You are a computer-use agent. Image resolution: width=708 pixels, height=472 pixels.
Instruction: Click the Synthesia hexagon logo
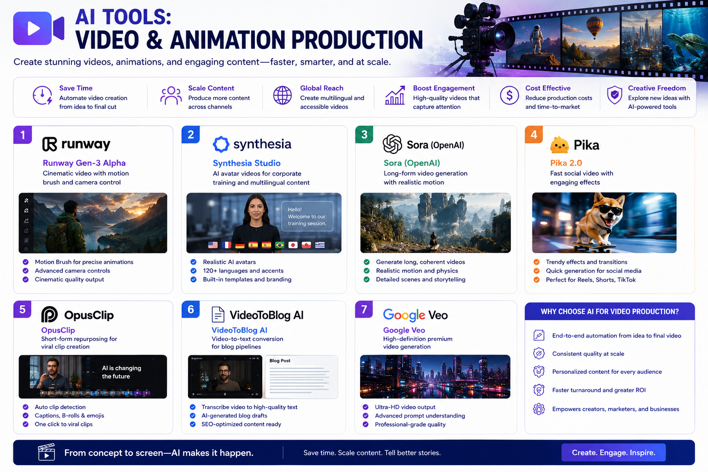coord(221,144)
